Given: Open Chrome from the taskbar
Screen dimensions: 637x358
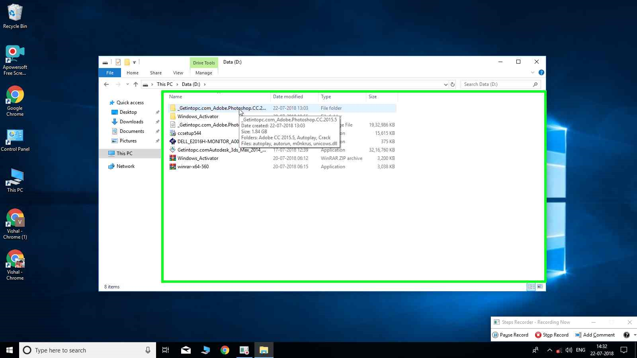Looking at the screenshot, I should 225,350.
